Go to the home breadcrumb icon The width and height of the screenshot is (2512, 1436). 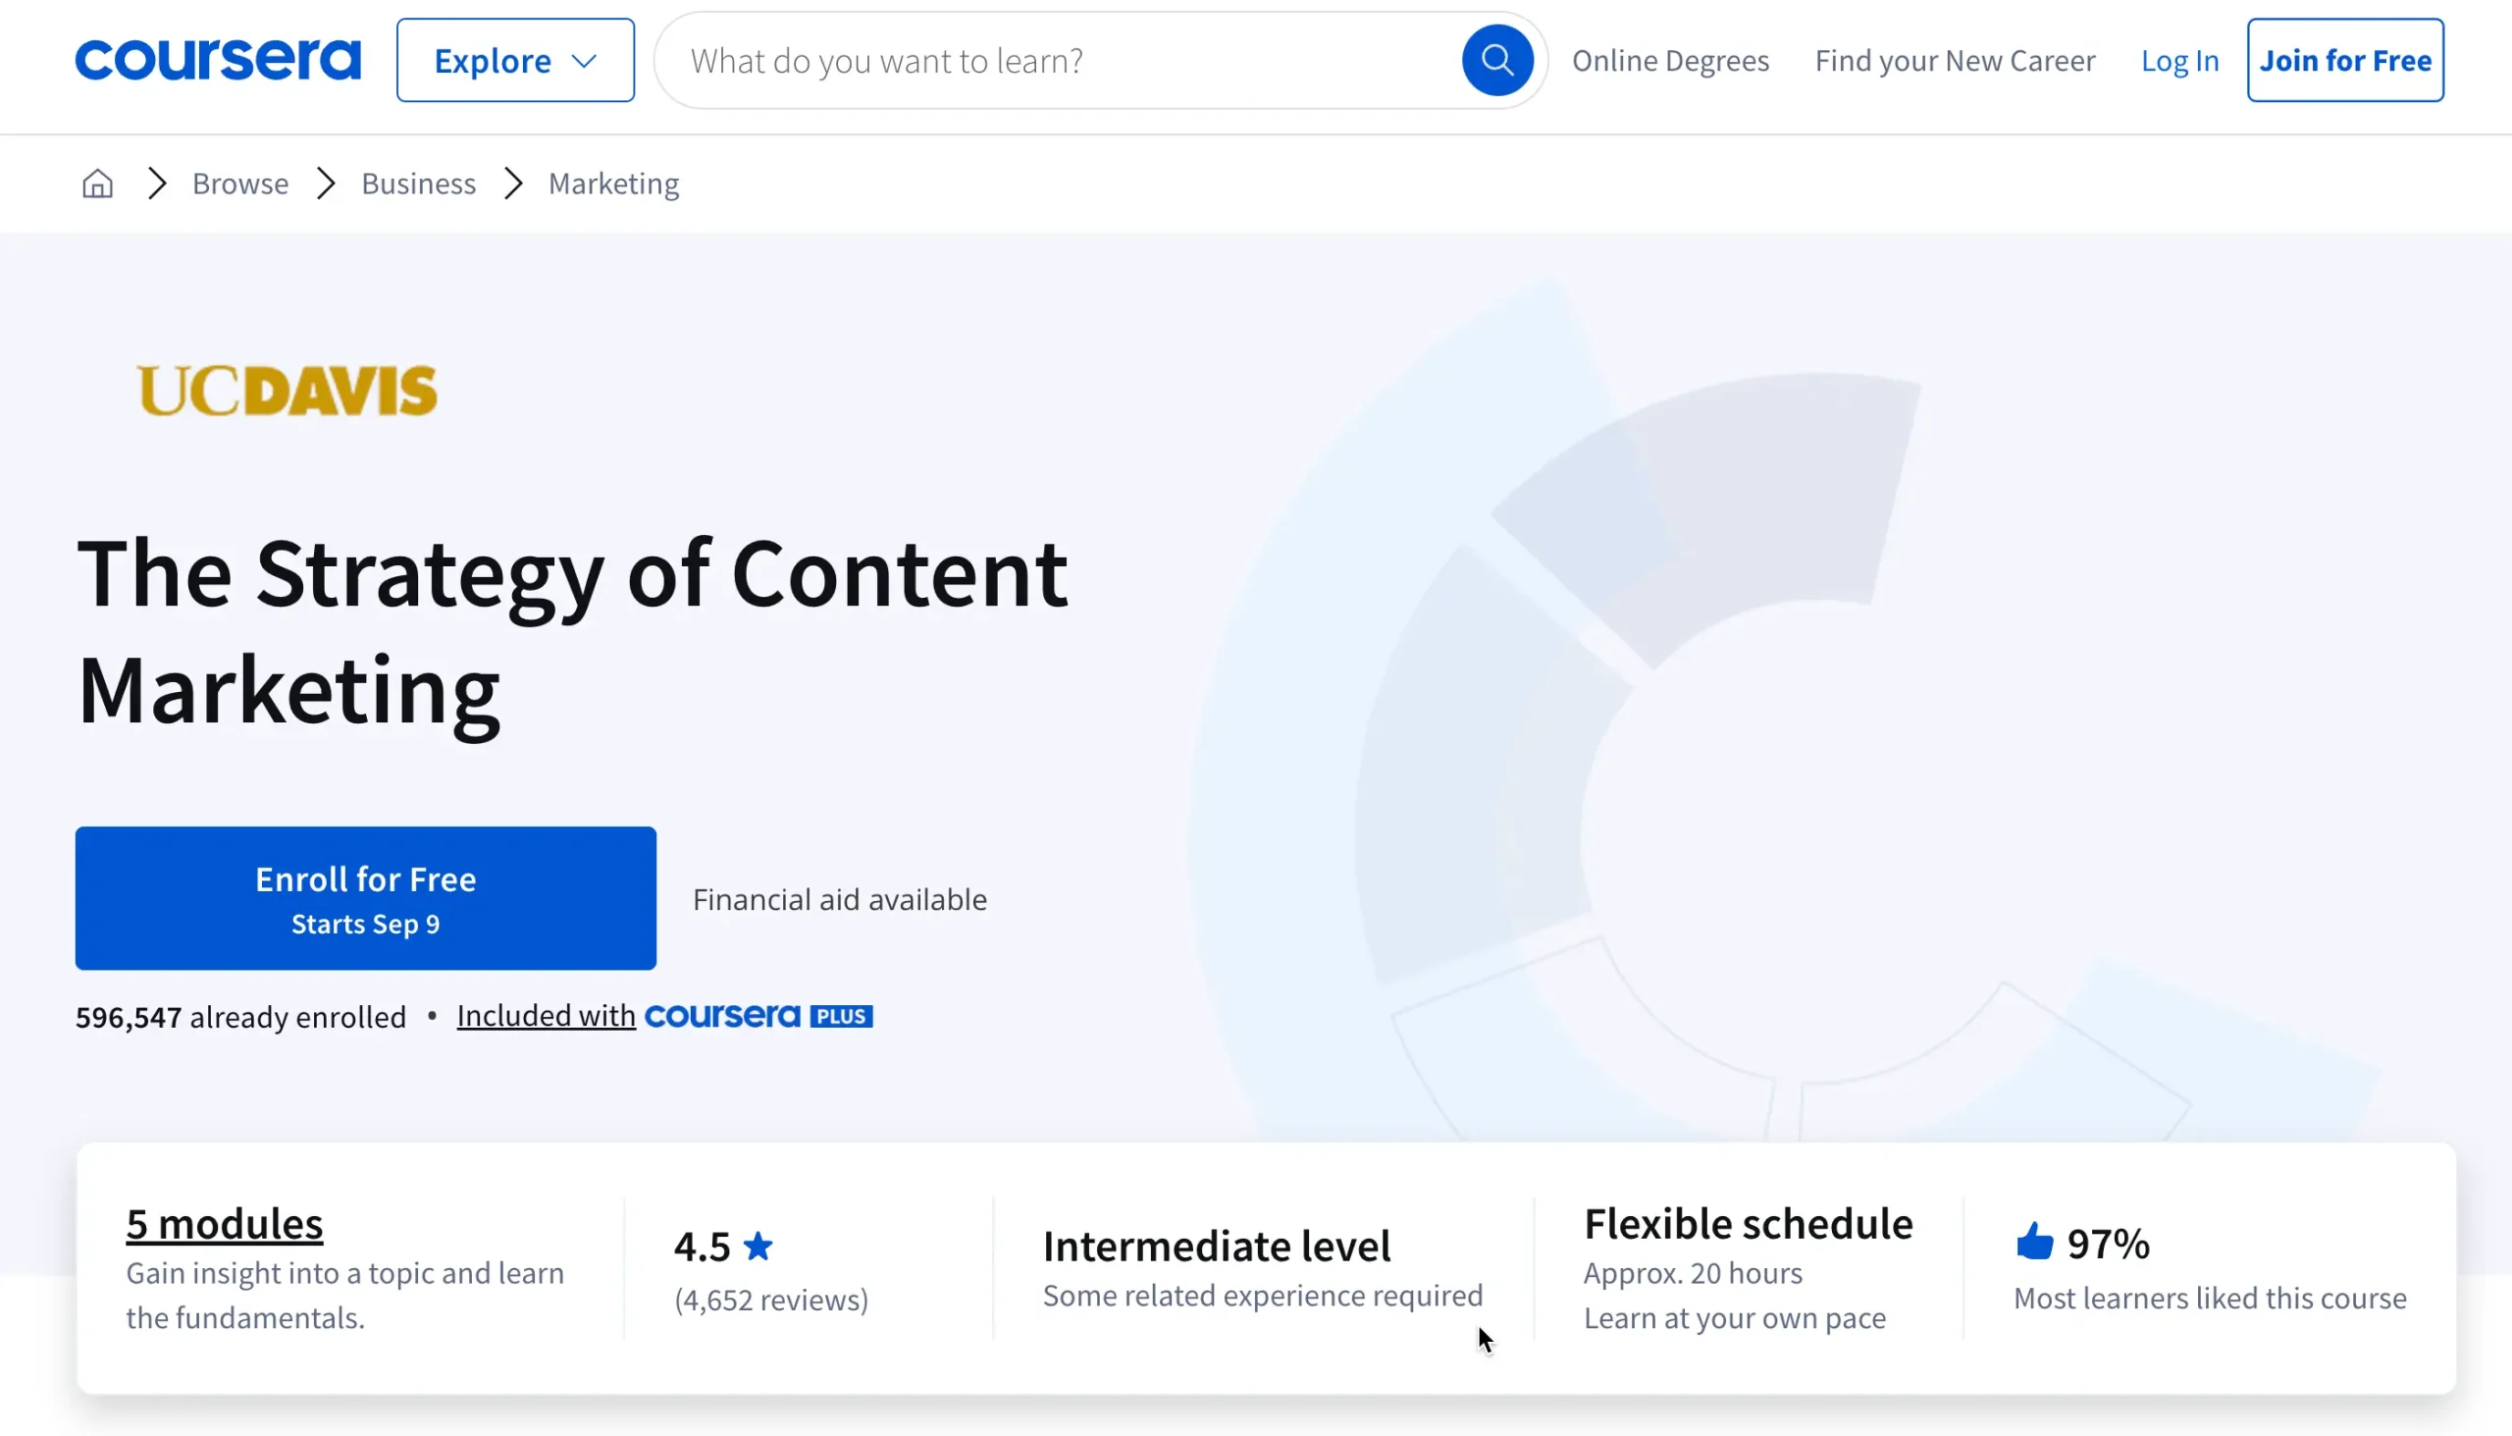(x=97, y=184)
